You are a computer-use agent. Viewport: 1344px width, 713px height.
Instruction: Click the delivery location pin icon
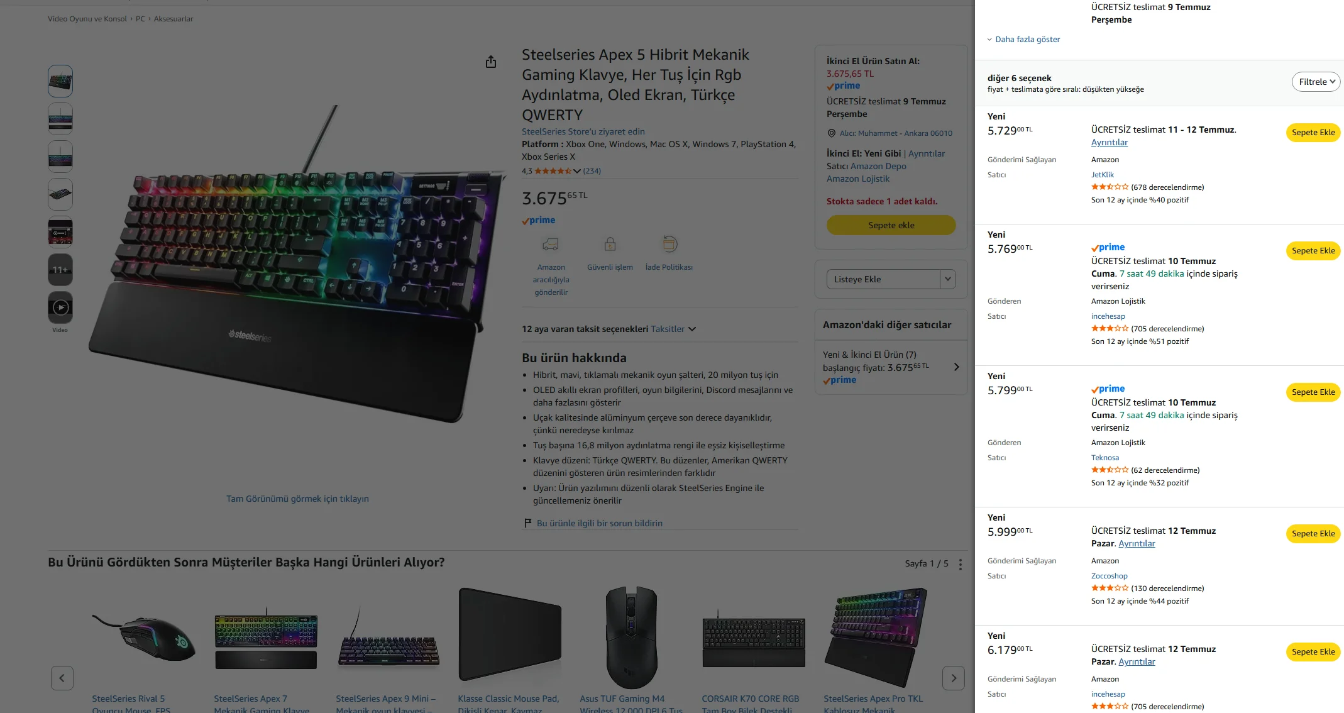click(832, 133)
